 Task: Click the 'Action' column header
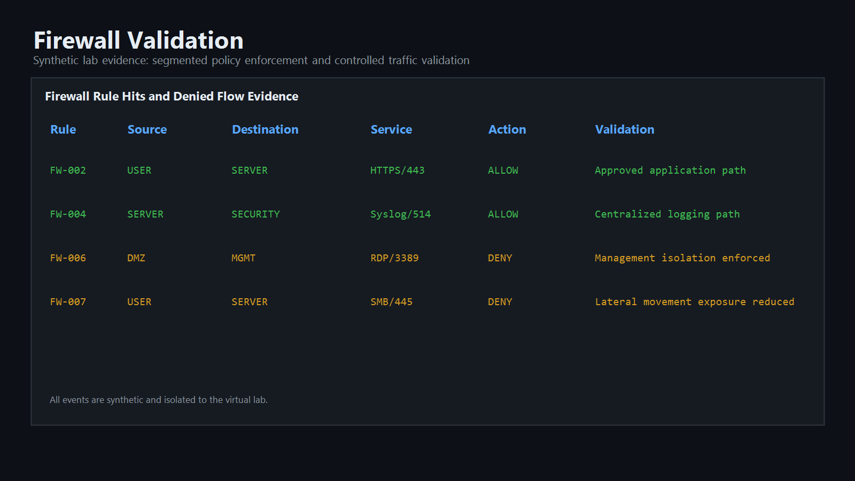point(507,129)
